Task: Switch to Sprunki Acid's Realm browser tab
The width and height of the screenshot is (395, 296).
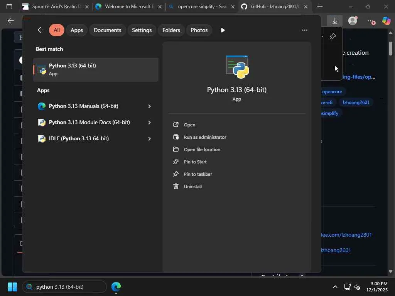Action: [x=56, y=7]
